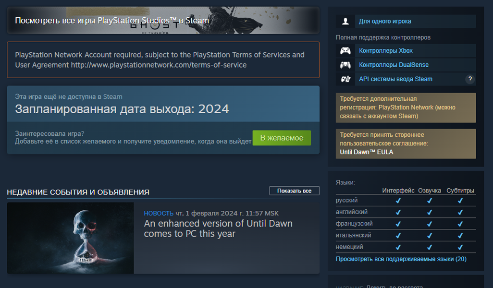
Task: Click the Steam Input API icon
Action: pyautogui.click(x=345, y=79)
